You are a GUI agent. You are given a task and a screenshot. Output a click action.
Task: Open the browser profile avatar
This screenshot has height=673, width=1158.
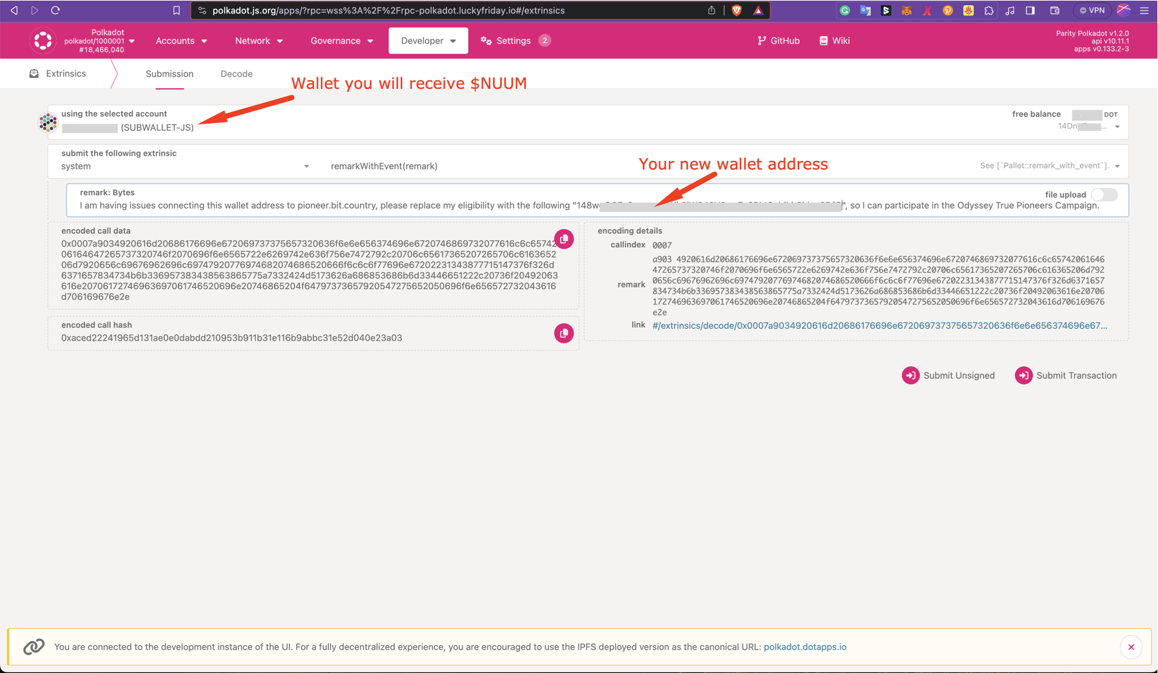pyautogui.click(x=1123, y=10)
